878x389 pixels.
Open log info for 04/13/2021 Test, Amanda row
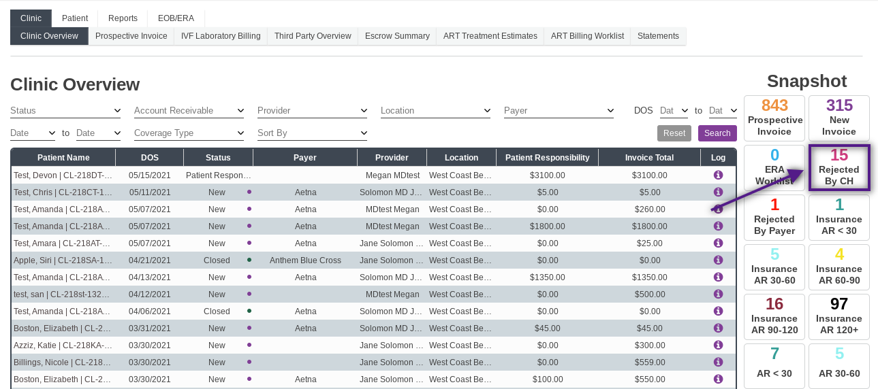point(718,277)
